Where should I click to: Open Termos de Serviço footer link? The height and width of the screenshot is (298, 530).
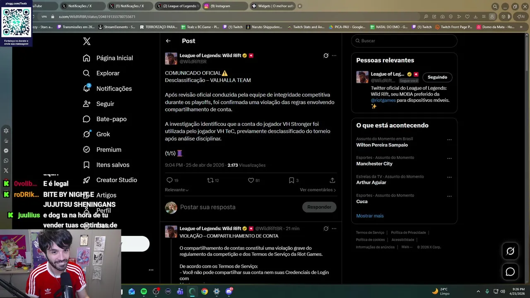tap(370, 233)
